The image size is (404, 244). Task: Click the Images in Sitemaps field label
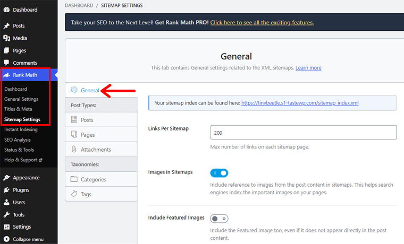pos(170,172)
